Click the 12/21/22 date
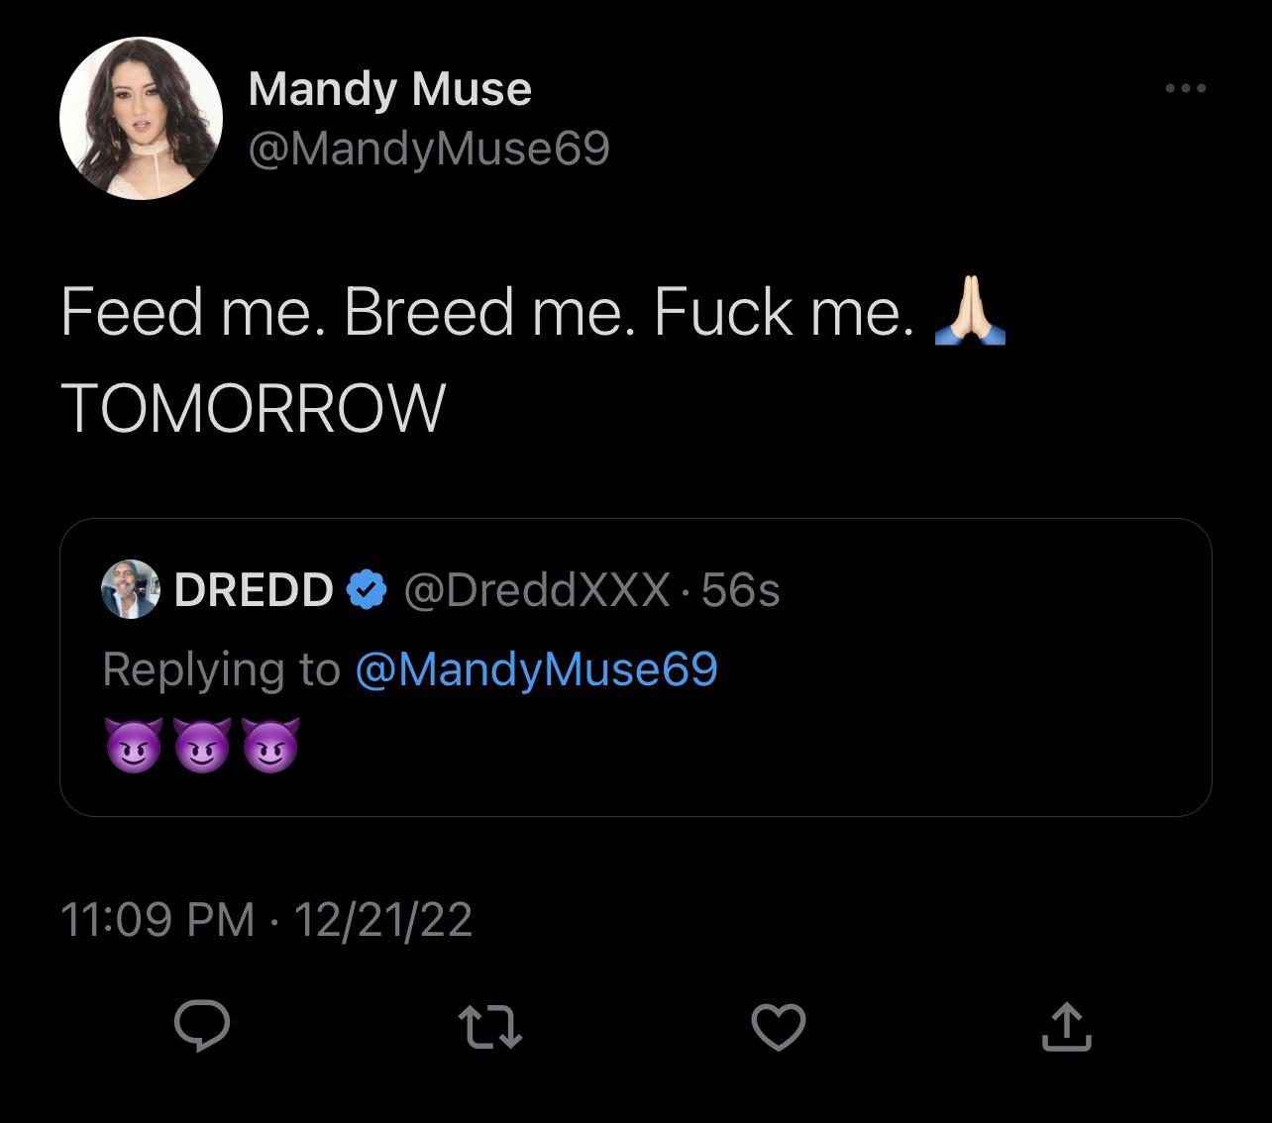 383,919
